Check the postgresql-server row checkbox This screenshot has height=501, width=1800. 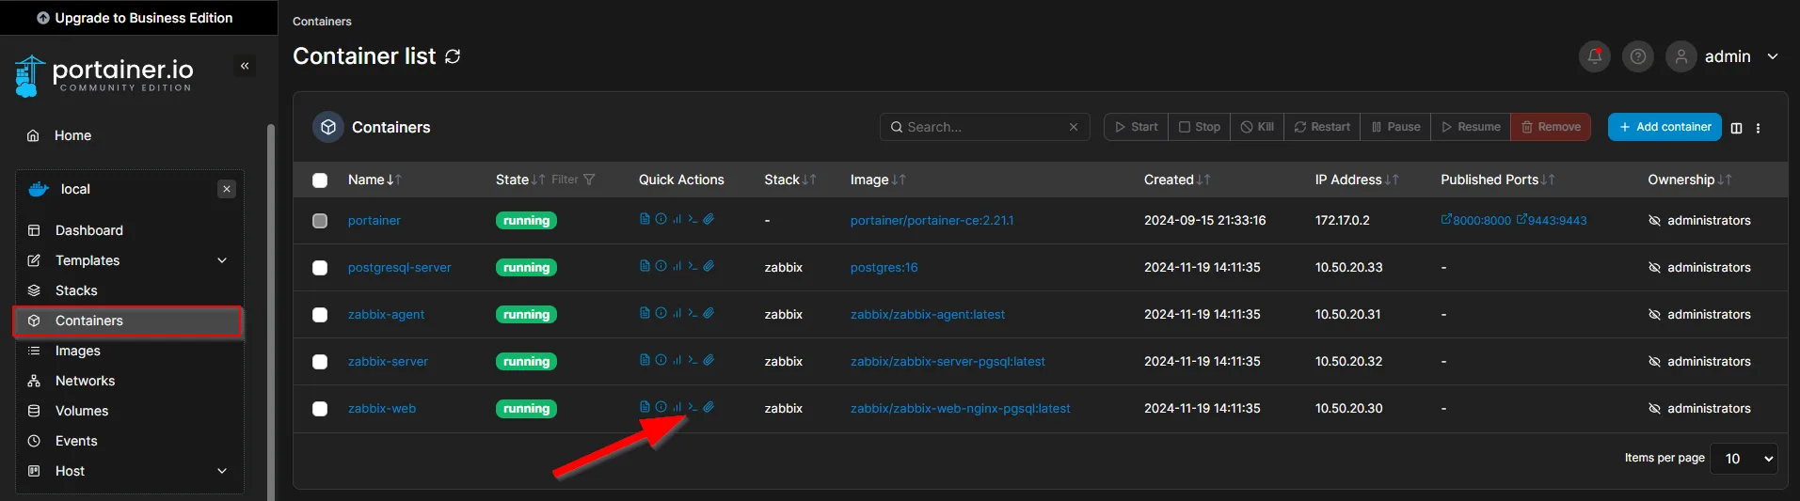[x=320, y=268]
